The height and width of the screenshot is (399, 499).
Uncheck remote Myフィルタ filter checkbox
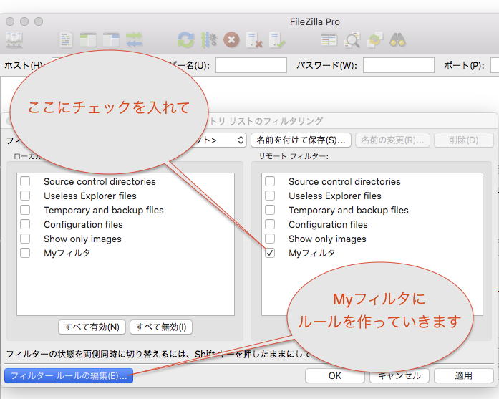(270, 253)
